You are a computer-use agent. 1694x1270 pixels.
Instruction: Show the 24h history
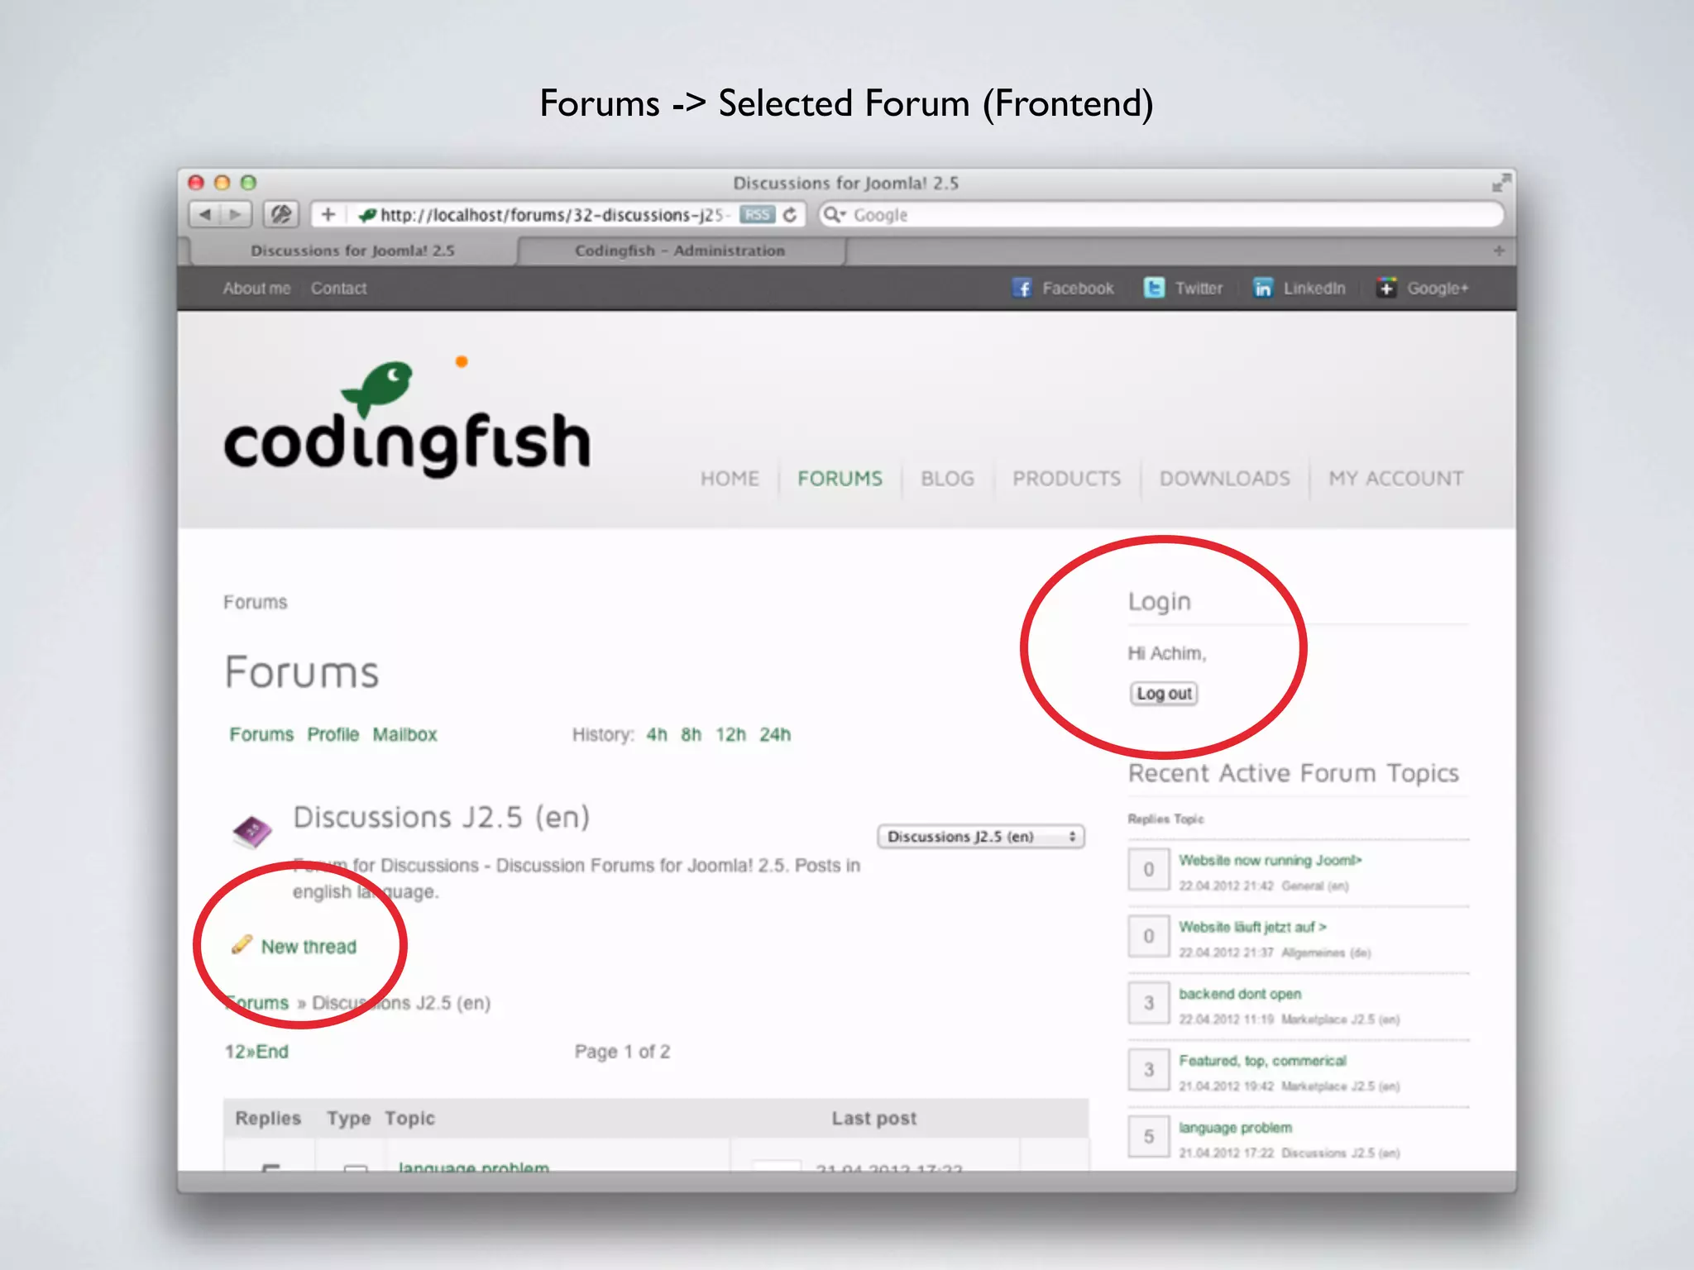pyautogui.click(x=775, y=734)
